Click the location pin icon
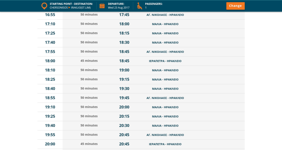282x150 pixels. point(44,6)
